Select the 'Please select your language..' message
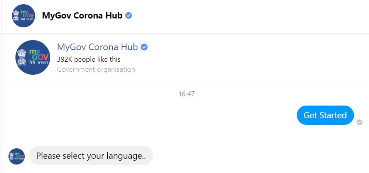Image resolution: width=369 pixels, height=173 pixels. coord(91,156)
